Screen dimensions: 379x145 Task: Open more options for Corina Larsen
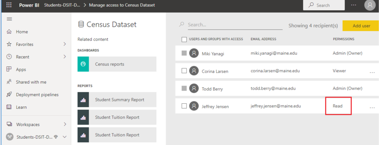click(372, 72)
